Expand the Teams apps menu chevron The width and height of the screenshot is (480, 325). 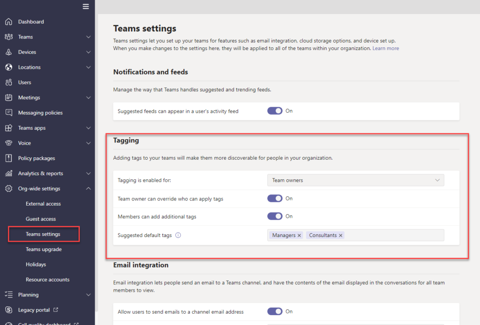[89, 128]
